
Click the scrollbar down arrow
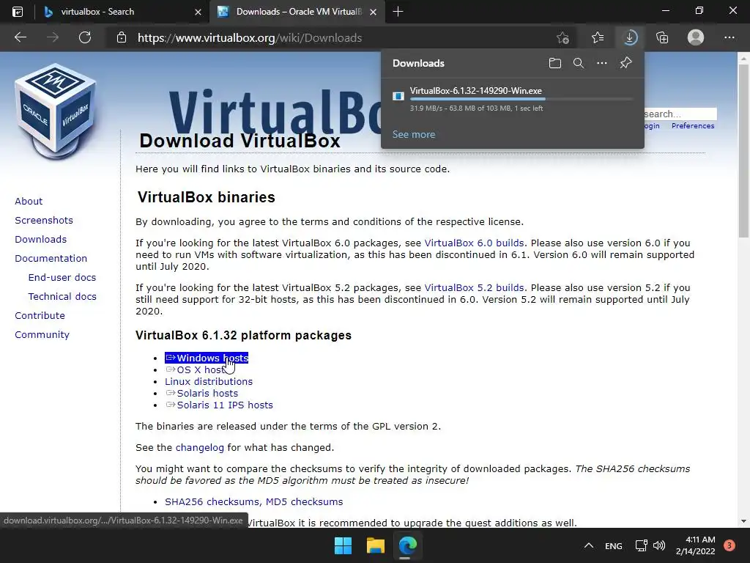(743, 521)
